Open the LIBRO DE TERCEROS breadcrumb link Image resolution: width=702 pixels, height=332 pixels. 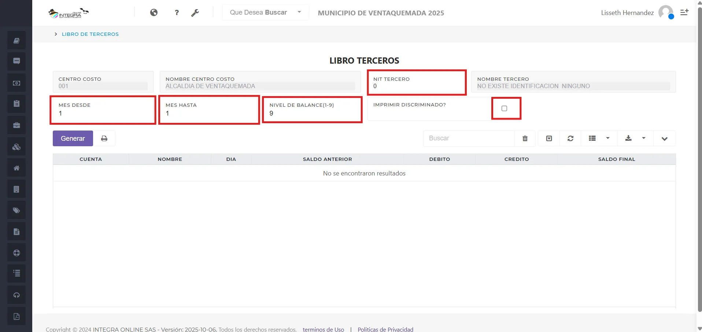[90, 34]
